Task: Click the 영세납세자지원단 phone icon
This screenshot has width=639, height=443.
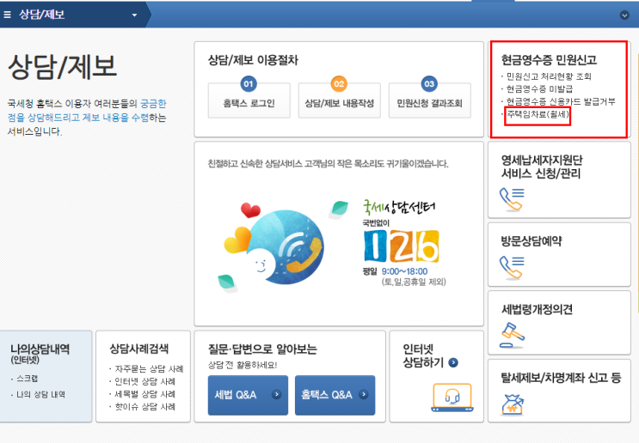Action: [512, 199]
